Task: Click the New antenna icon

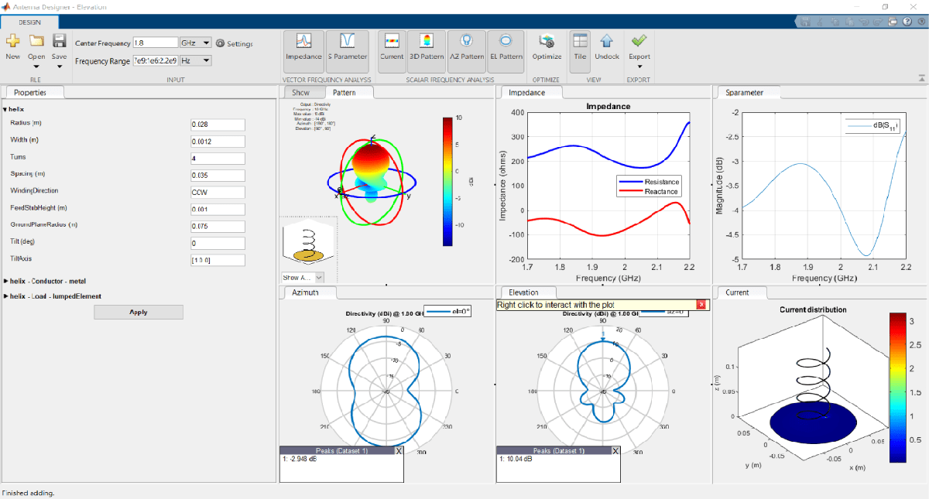Action: (x=12, y=42)
